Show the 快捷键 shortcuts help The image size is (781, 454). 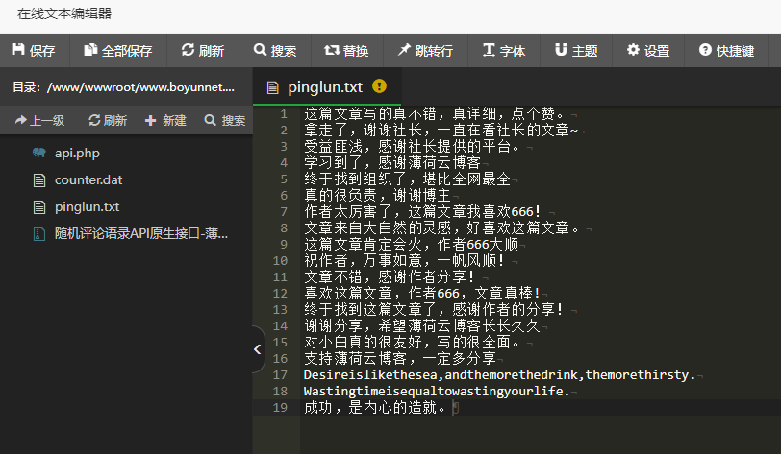726,50
